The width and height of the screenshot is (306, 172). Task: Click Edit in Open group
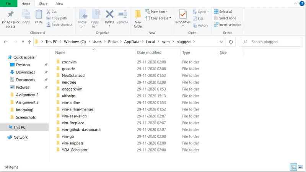[198, 18]
